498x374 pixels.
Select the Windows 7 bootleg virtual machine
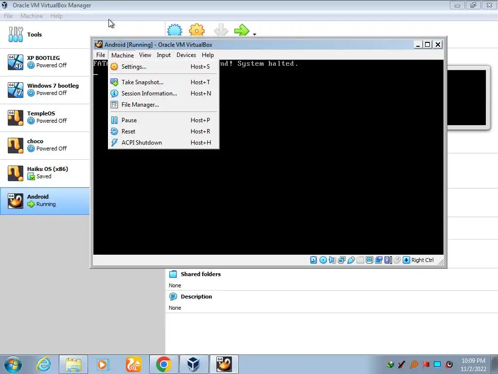45,90
